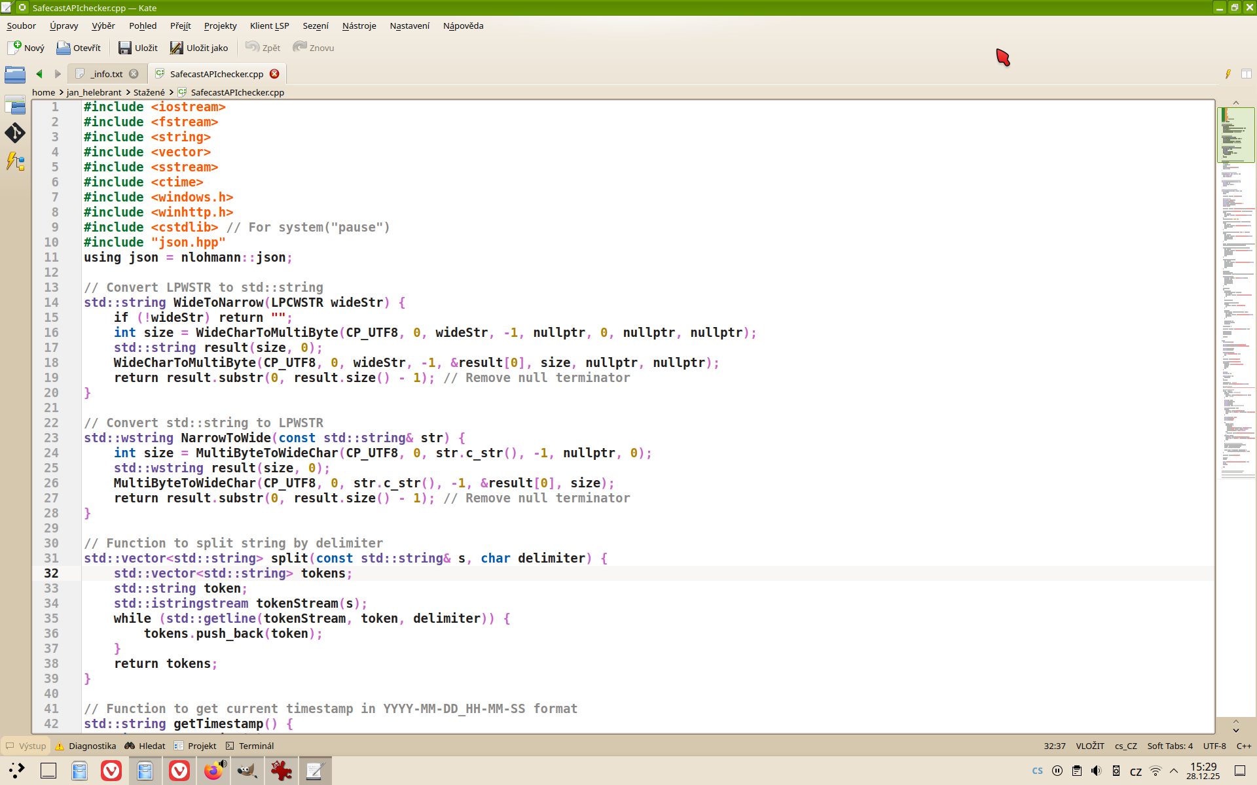
Task: Open the Nástroje menu
Action: 359,26
